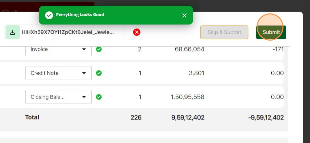Click the green check beside Closing Balance
The width and height of the screenshot is (310, 143).
pyautogui.click(x=99, y=97)
